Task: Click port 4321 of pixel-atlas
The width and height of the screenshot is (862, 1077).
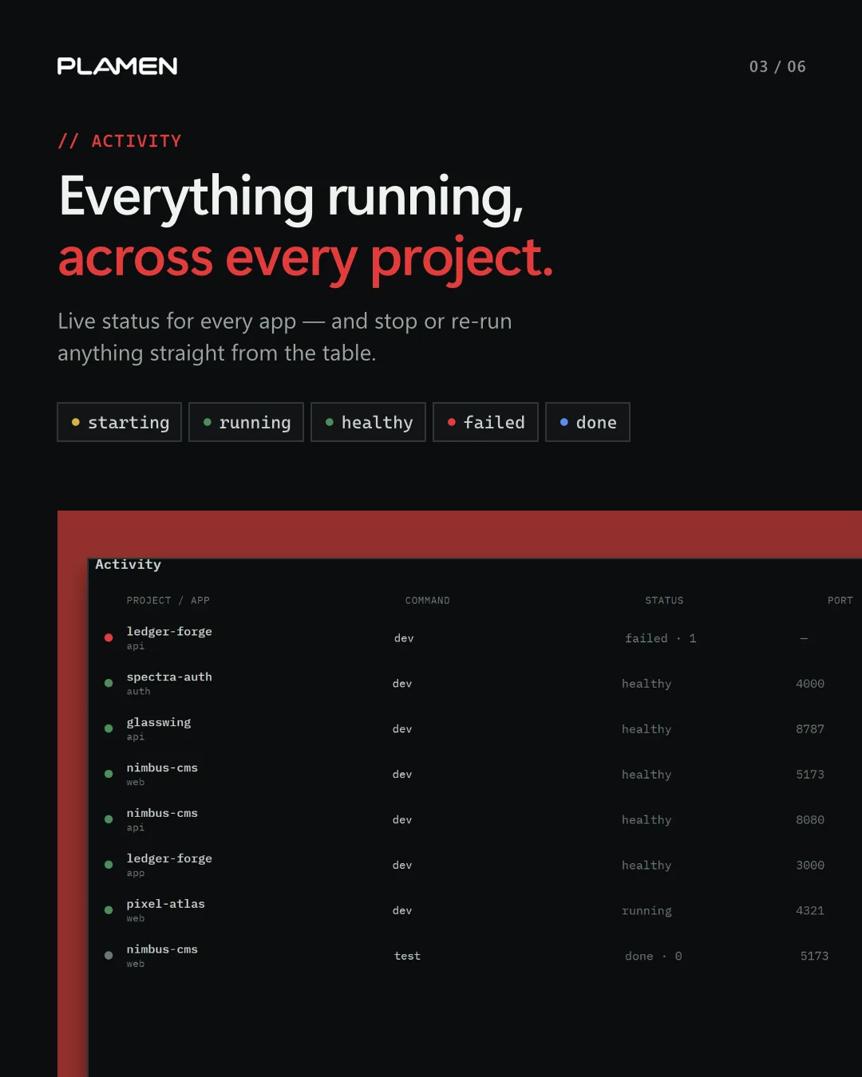Action: [x=810, y=911]
